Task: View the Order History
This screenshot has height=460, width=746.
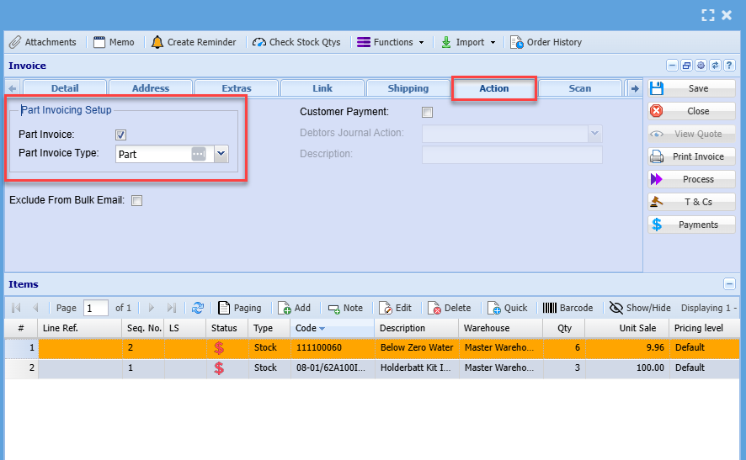Action: click(x=546, y=42)
